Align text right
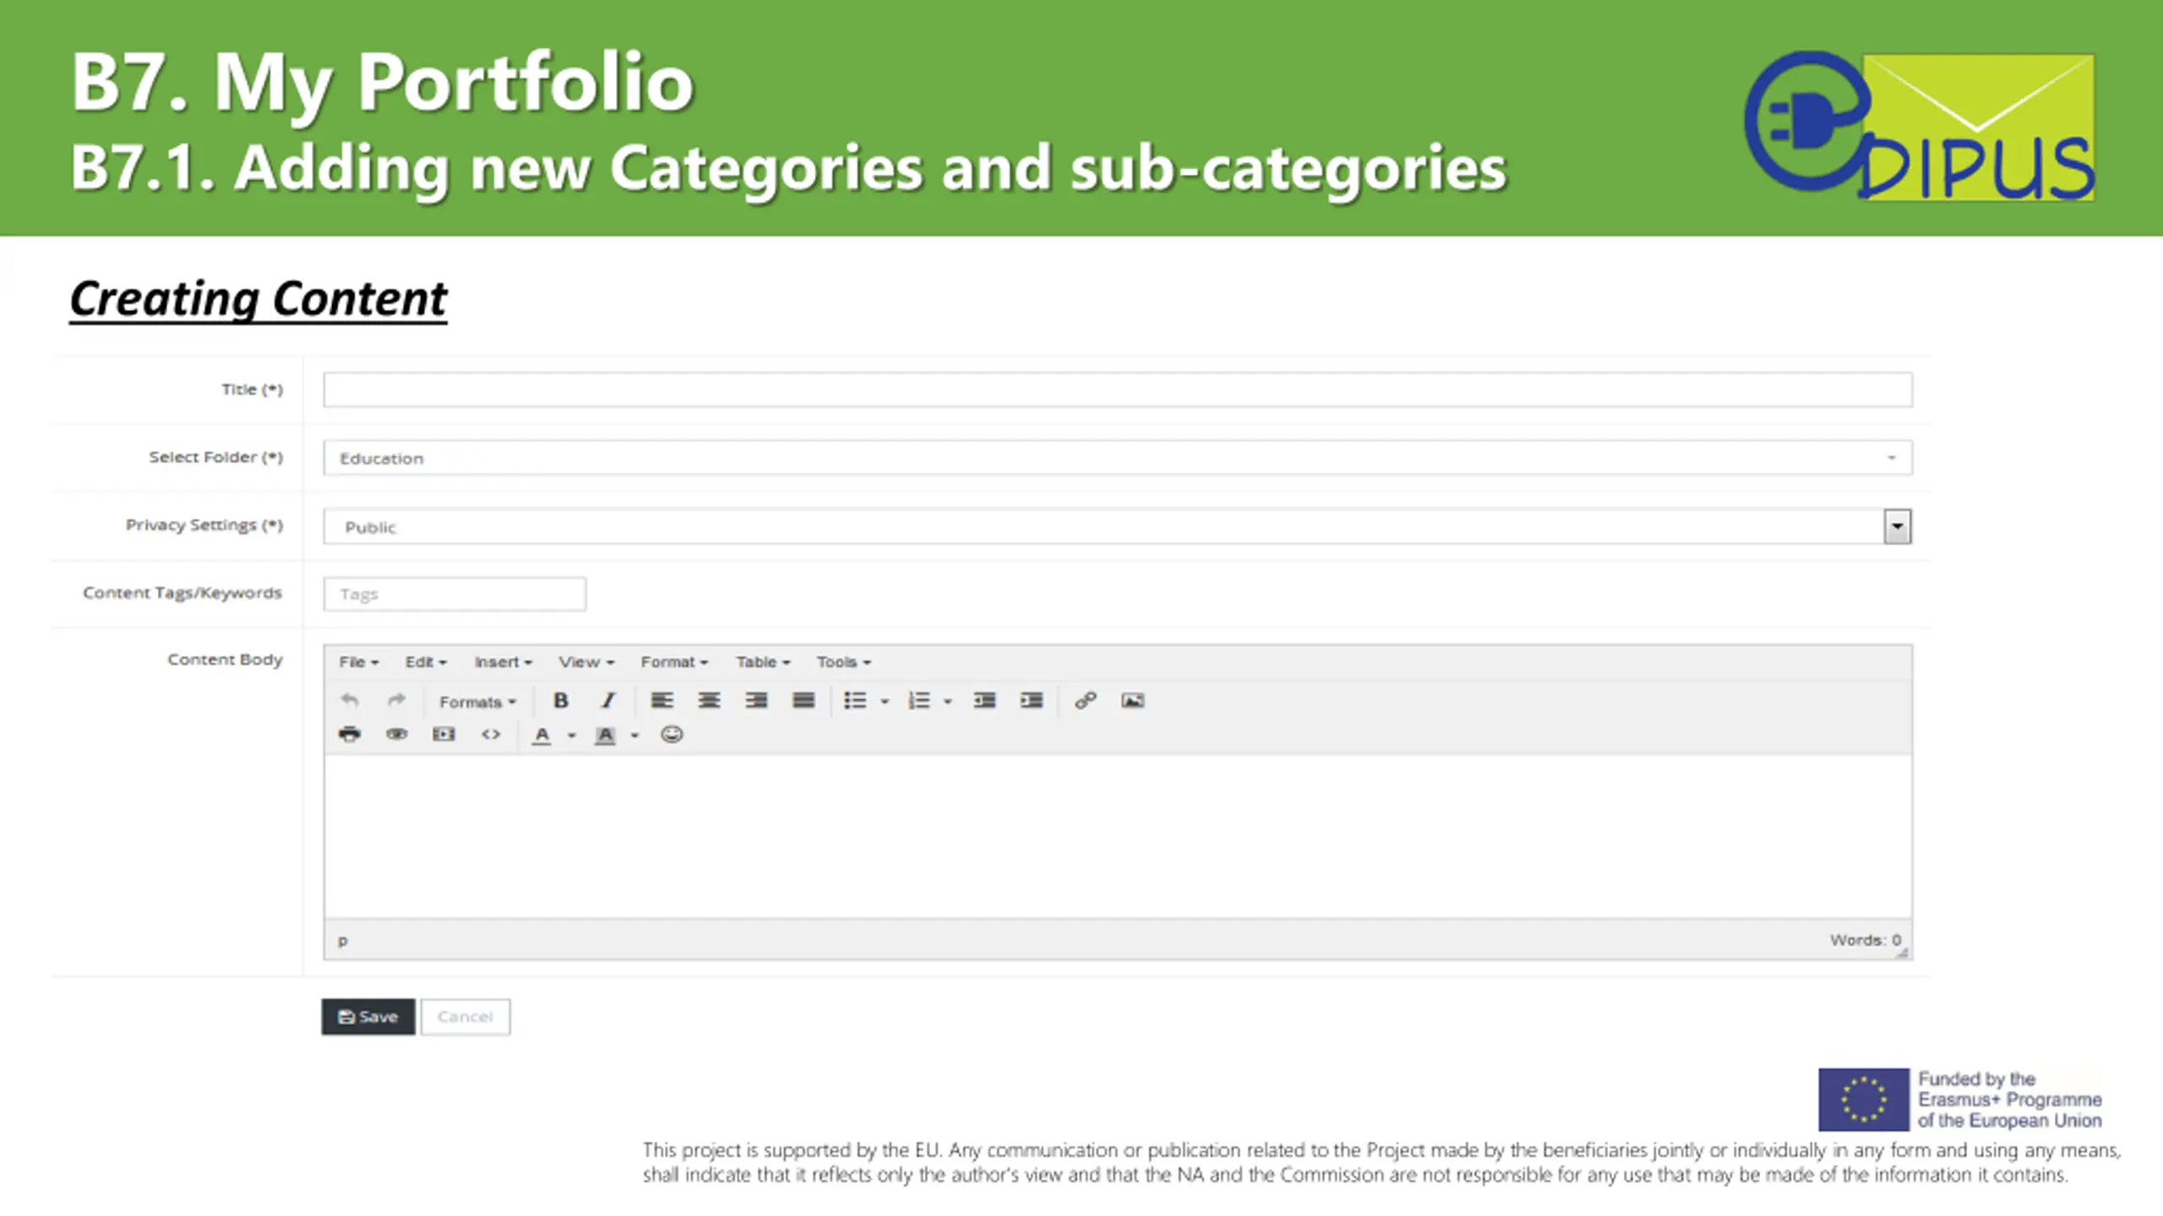This screenshot has height=1216, width=2163. click(756, 700)
